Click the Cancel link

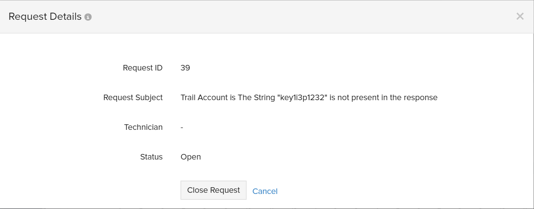click(265, 191)
